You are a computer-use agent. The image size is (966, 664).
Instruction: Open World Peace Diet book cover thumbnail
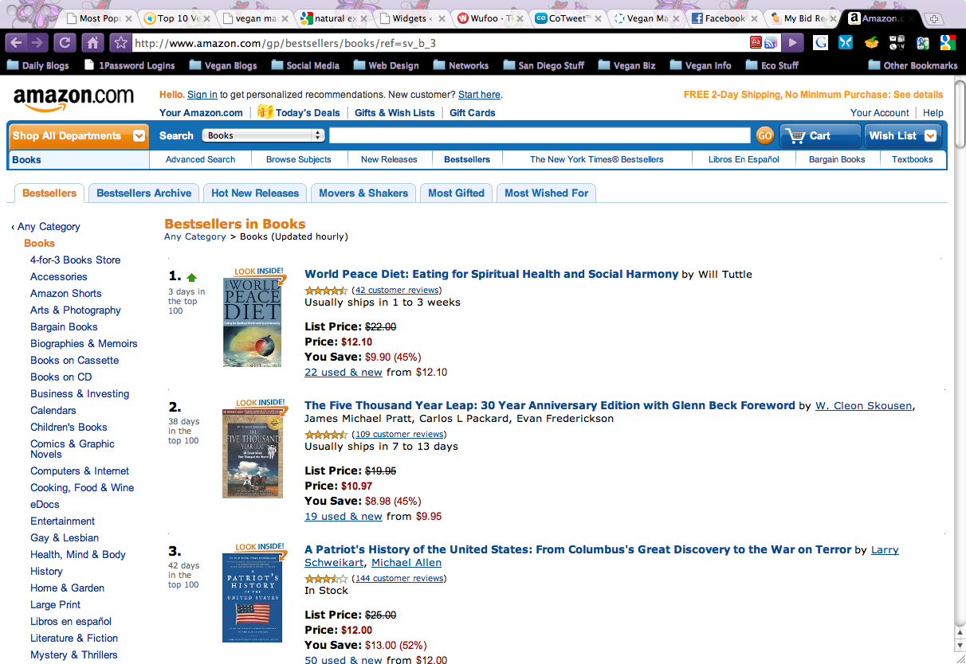(x=253, y=320)
